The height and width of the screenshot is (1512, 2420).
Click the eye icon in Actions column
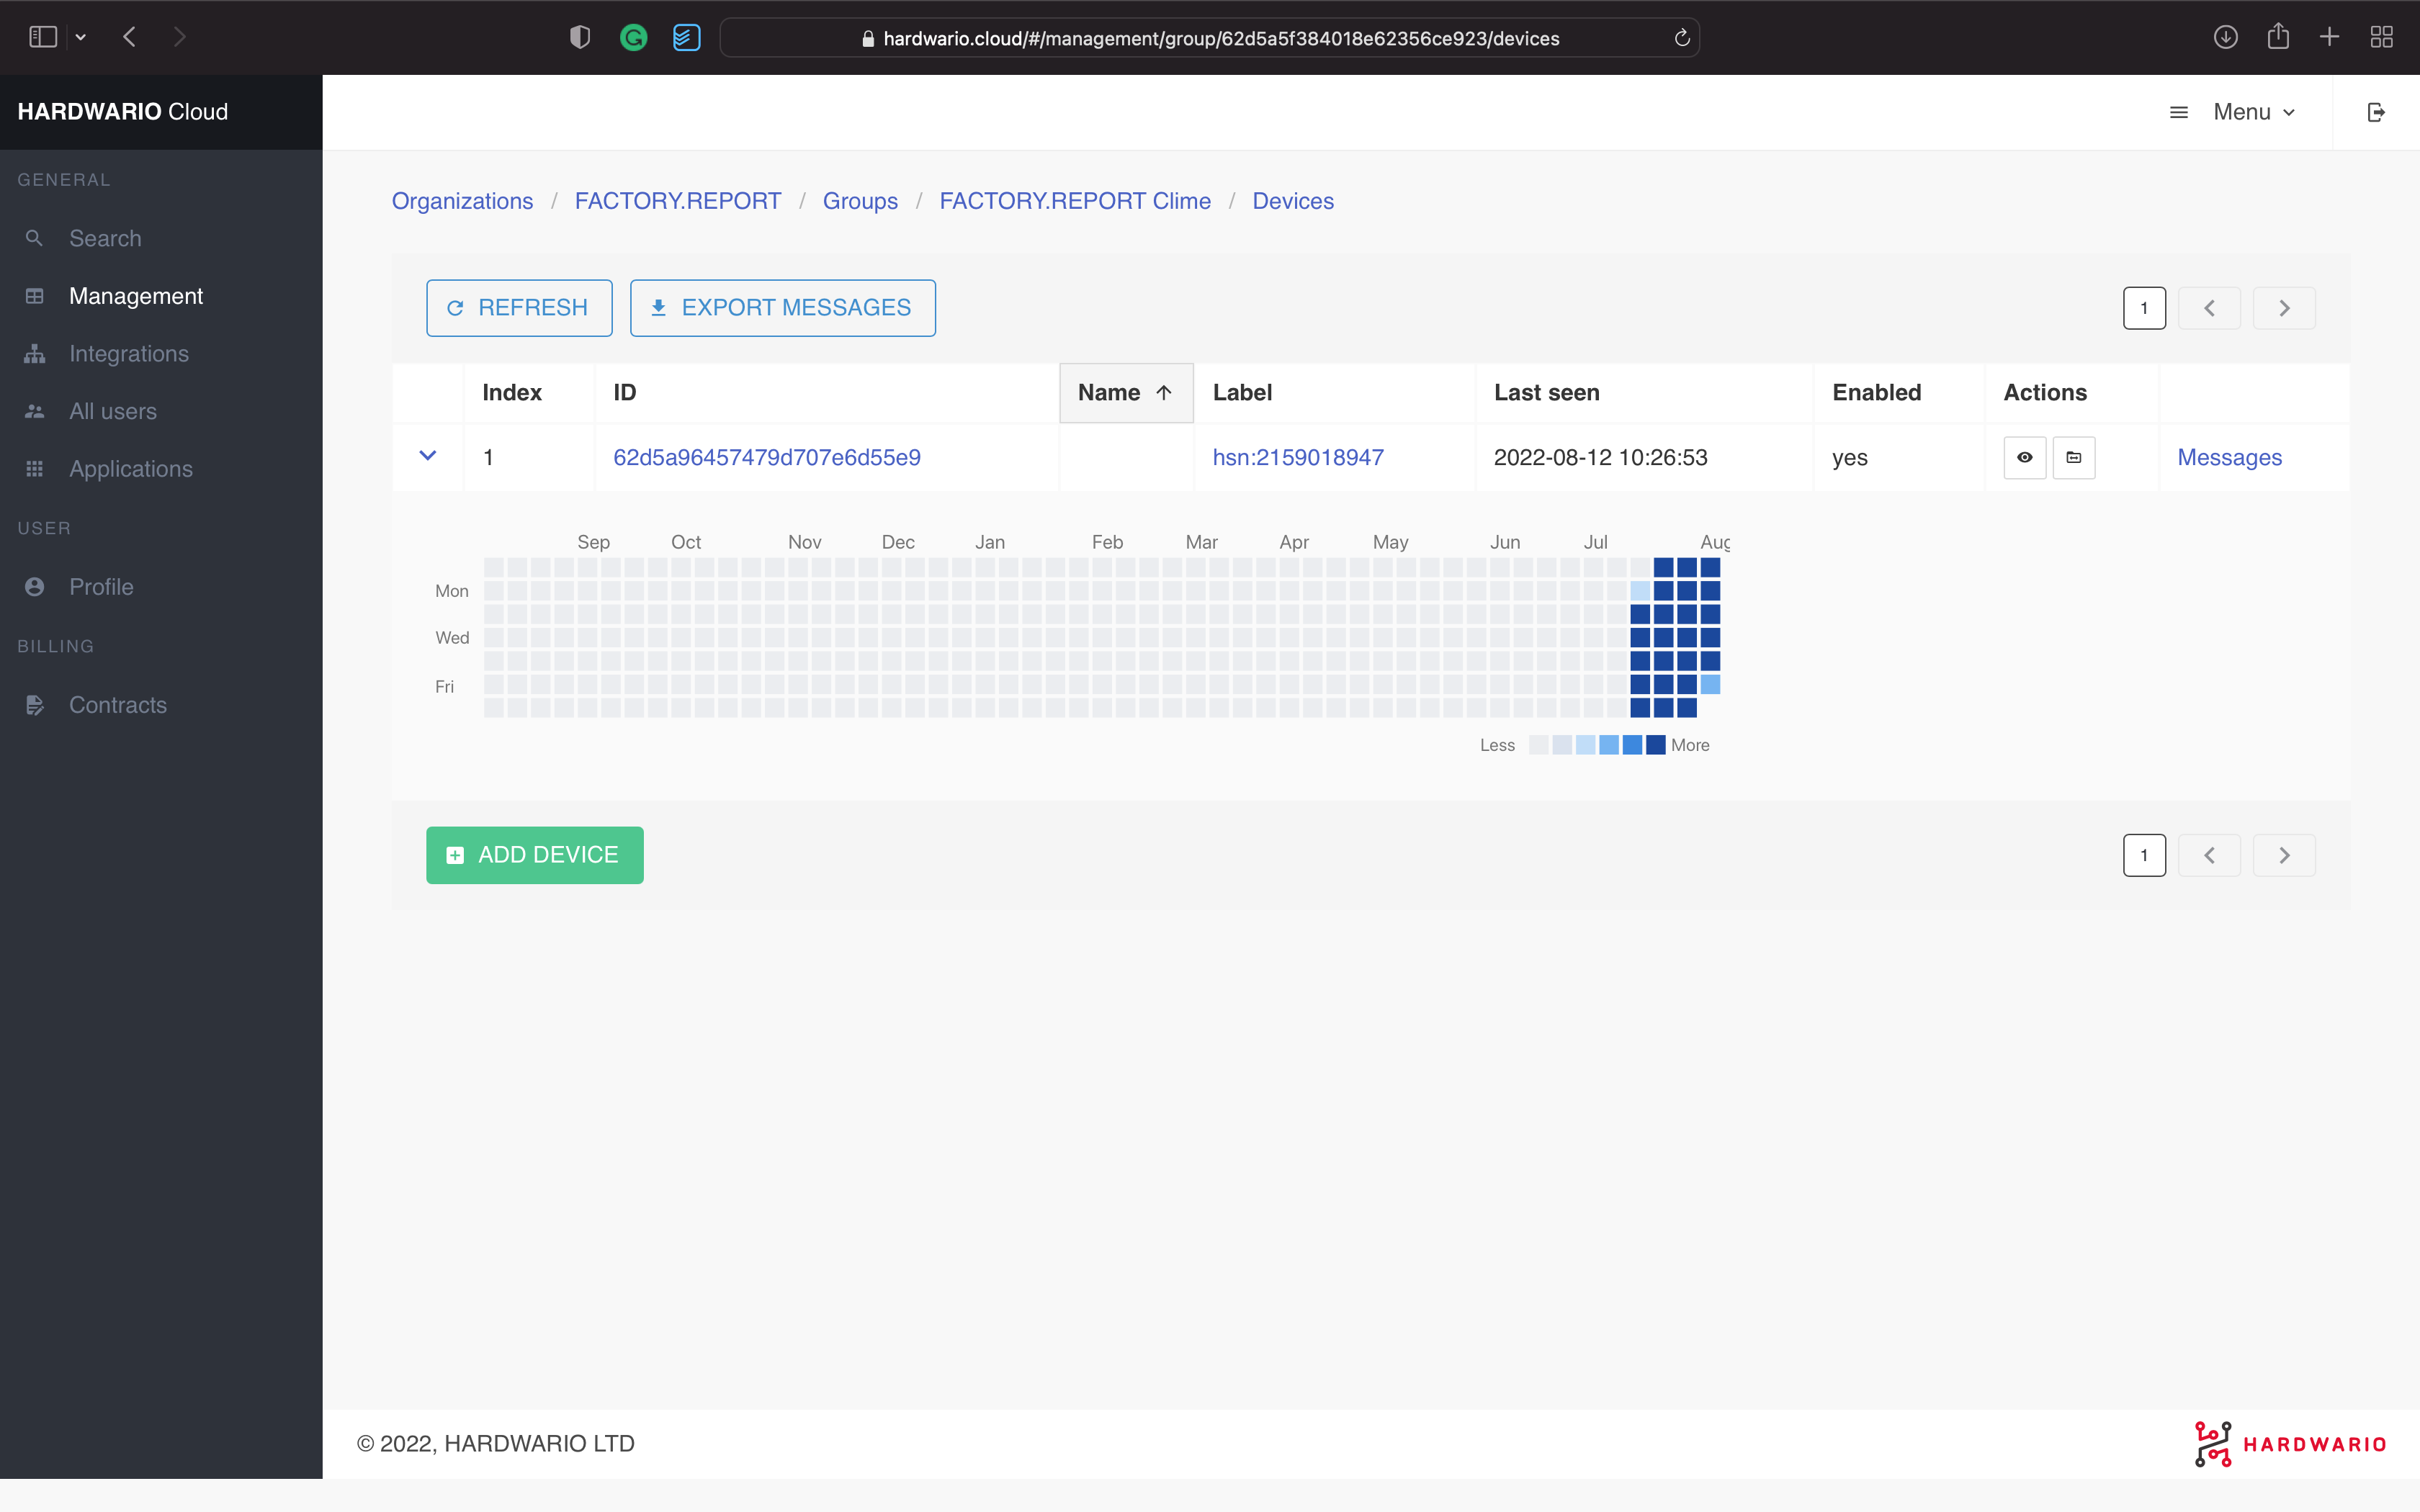click(2024, 457)
